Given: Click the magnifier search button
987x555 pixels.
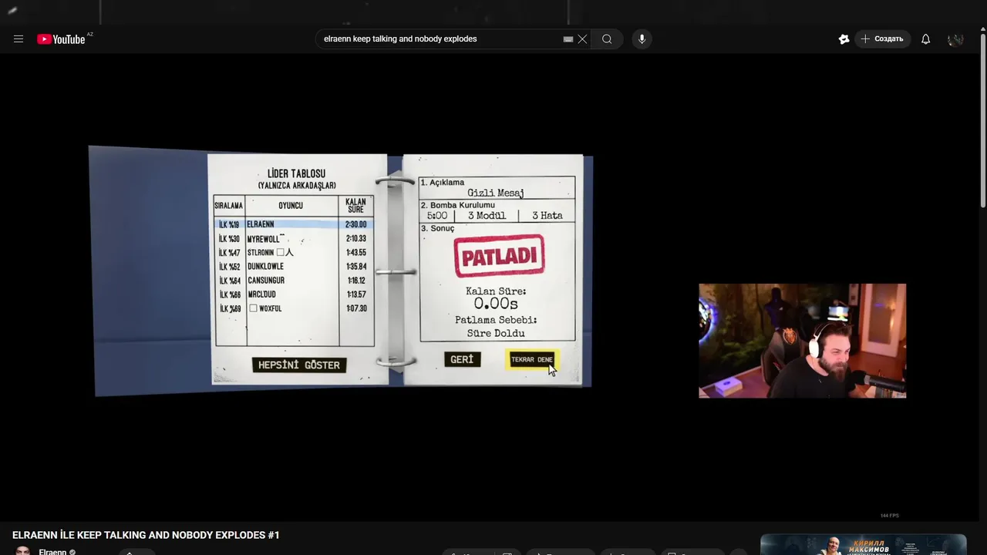Looking at the screenshot, I should tap(607, 39).
